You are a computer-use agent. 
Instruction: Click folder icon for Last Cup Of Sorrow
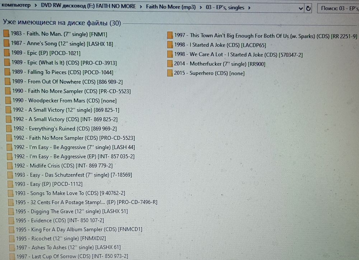[x=12, y=256]
